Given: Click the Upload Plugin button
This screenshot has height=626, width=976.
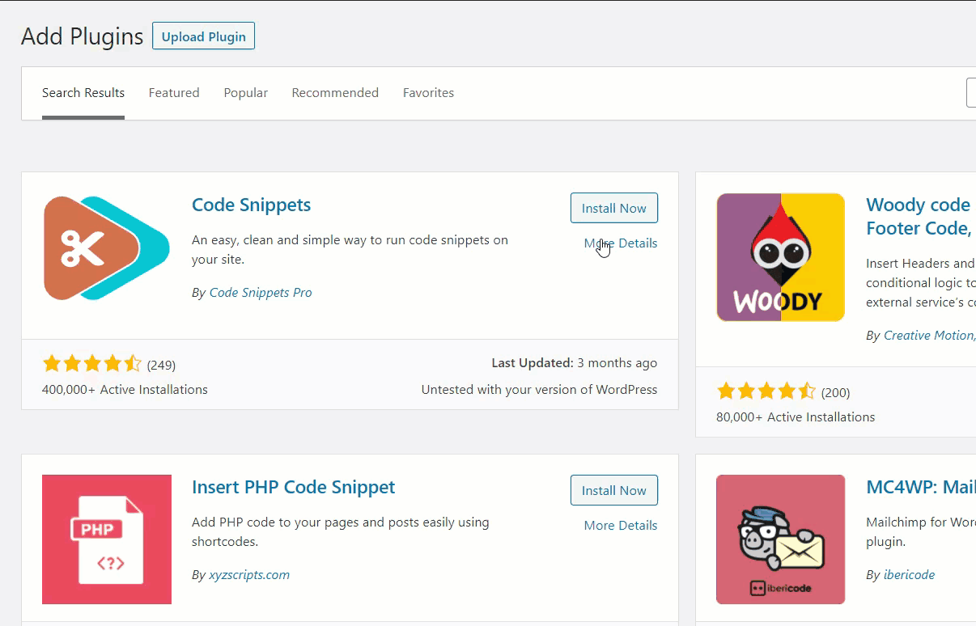Looking at the screenshot, I should [x=203, y=36].
